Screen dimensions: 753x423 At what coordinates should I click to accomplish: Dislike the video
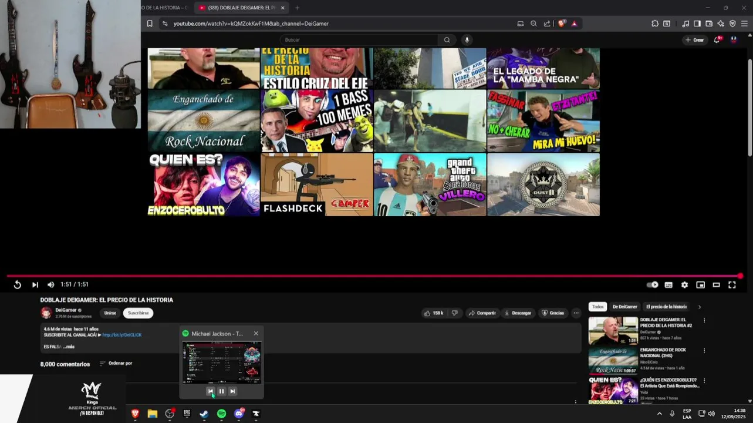(x=455, y=313)
